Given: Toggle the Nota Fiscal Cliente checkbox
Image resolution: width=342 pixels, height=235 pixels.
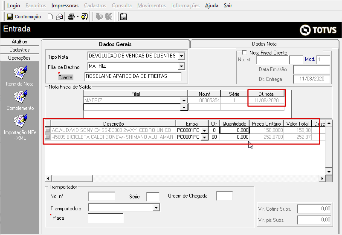Looking at the screenshot, I should tap(244, 52).
